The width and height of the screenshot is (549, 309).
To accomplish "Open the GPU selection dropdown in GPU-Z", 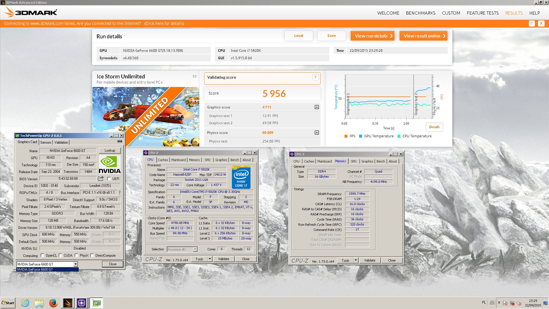I will [x=75, y=264].
